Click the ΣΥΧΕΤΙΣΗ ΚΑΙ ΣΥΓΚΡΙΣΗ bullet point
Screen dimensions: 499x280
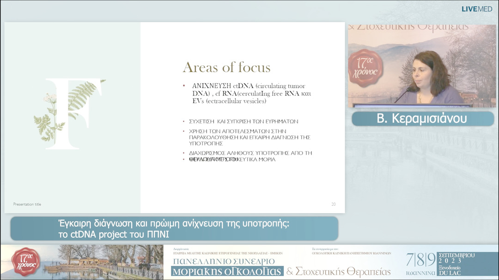[x=243, y=122]
